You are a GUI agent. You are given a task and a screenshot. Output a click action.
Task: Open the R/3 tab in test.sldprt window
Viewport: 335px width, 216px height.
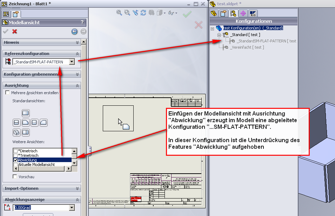253,13
